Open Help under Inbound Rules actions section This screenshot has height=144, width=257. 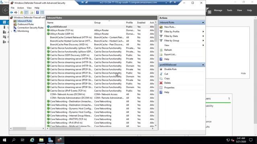click(x=167, y=59)
